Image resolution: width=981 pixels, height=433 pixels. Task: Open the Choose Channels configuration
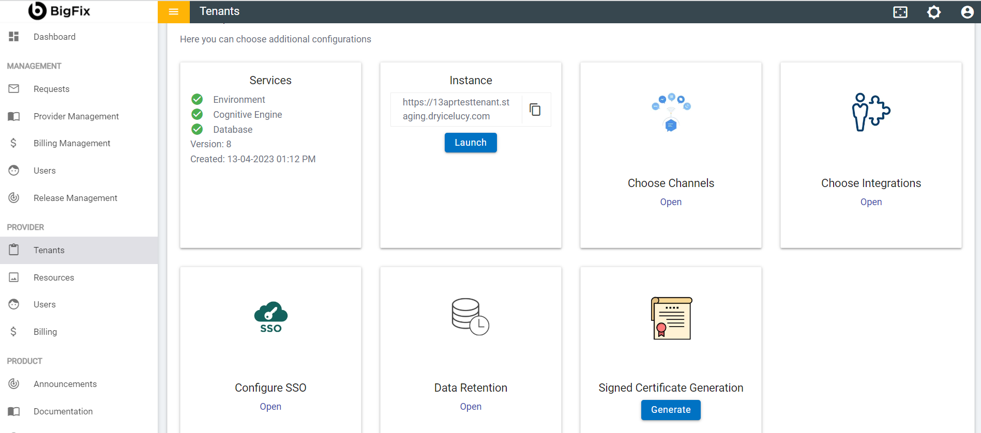(x=671, y=202)
